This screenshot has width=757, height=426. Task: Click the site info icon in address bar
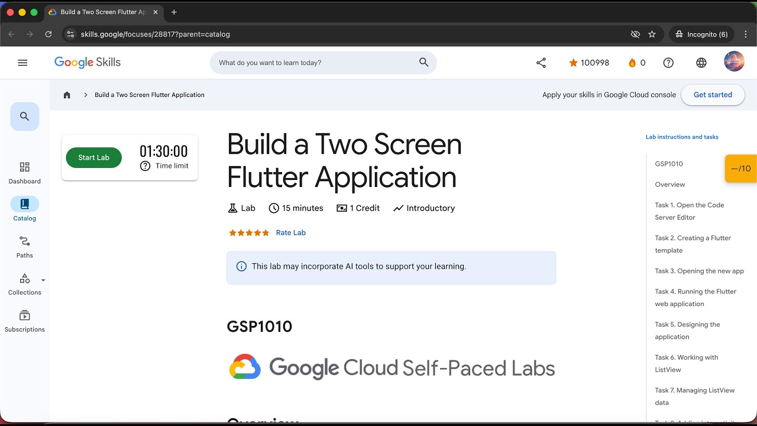70,34
